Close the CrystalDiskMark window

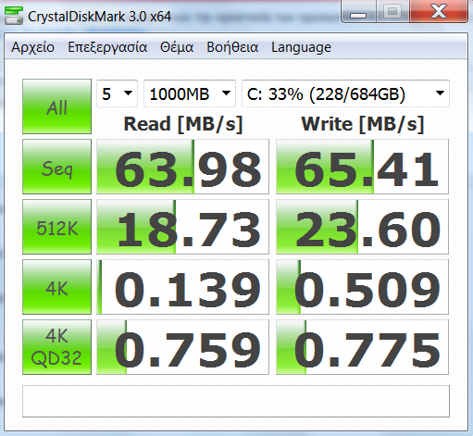click(x=439, y=11)
